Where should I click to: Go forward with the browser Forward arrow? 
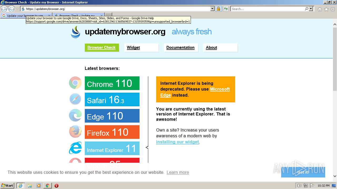click(x=11, y=9)
